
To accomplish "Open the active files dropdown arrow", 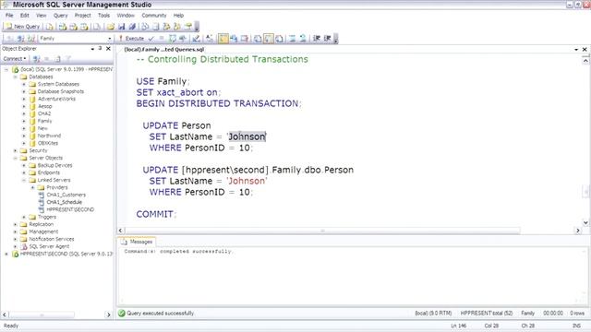I will (x=576, y=49).
